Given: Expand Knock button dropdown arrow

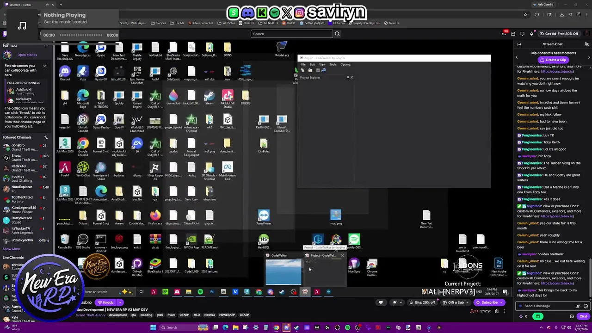Looking at the screenshot, I should point(120,302).
